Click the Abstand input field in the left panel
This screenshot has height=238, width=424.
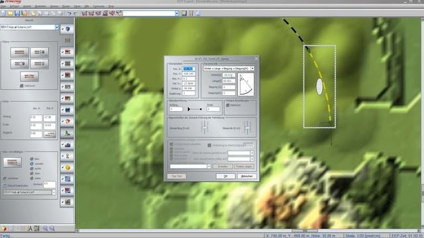coord(50,184)
